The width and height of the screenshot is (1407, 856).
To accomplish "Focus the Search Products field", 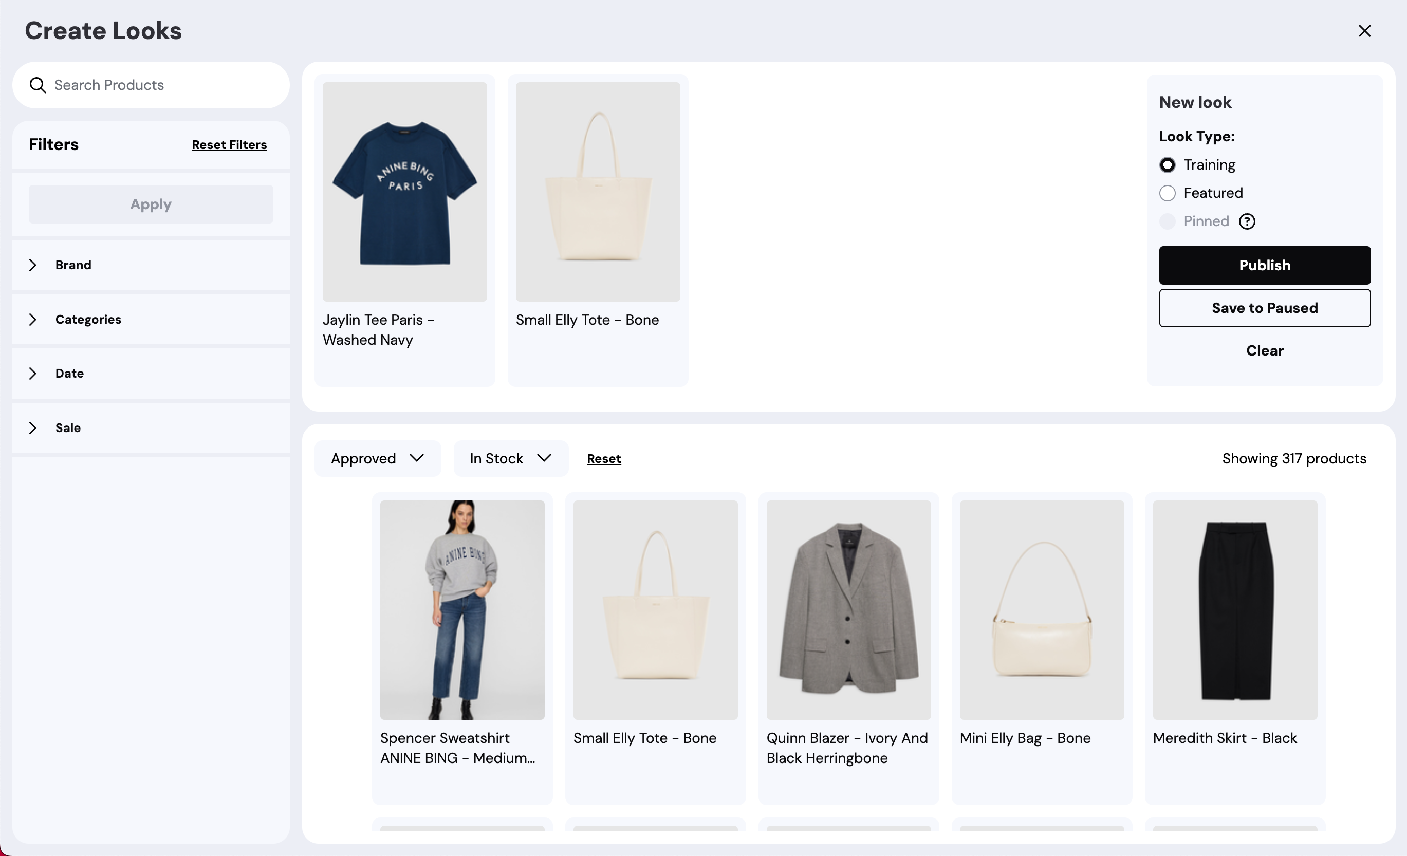I will [x=151, y=85].
